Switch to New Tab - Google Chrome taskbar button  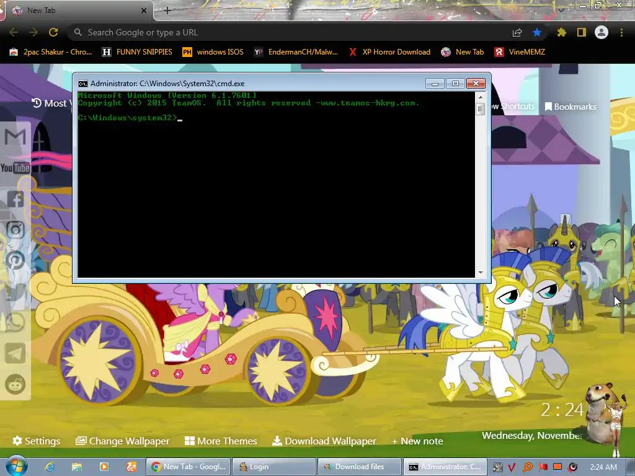click(188, 467)
